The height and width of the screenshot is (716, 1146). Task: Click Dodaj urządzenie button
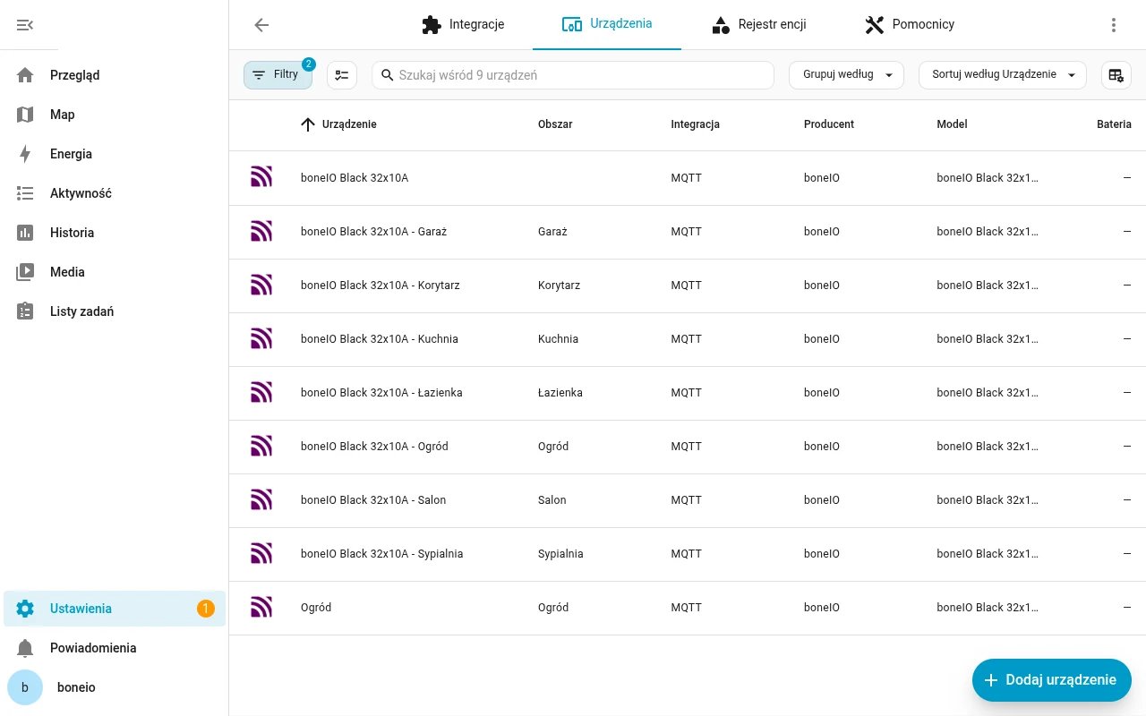1052,680
